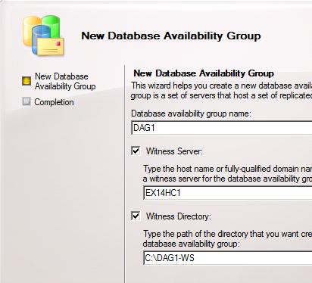Click the DAG1 group name field
Image resolution: width=312 pixels, height=283 pixels.
coord(222,128)
